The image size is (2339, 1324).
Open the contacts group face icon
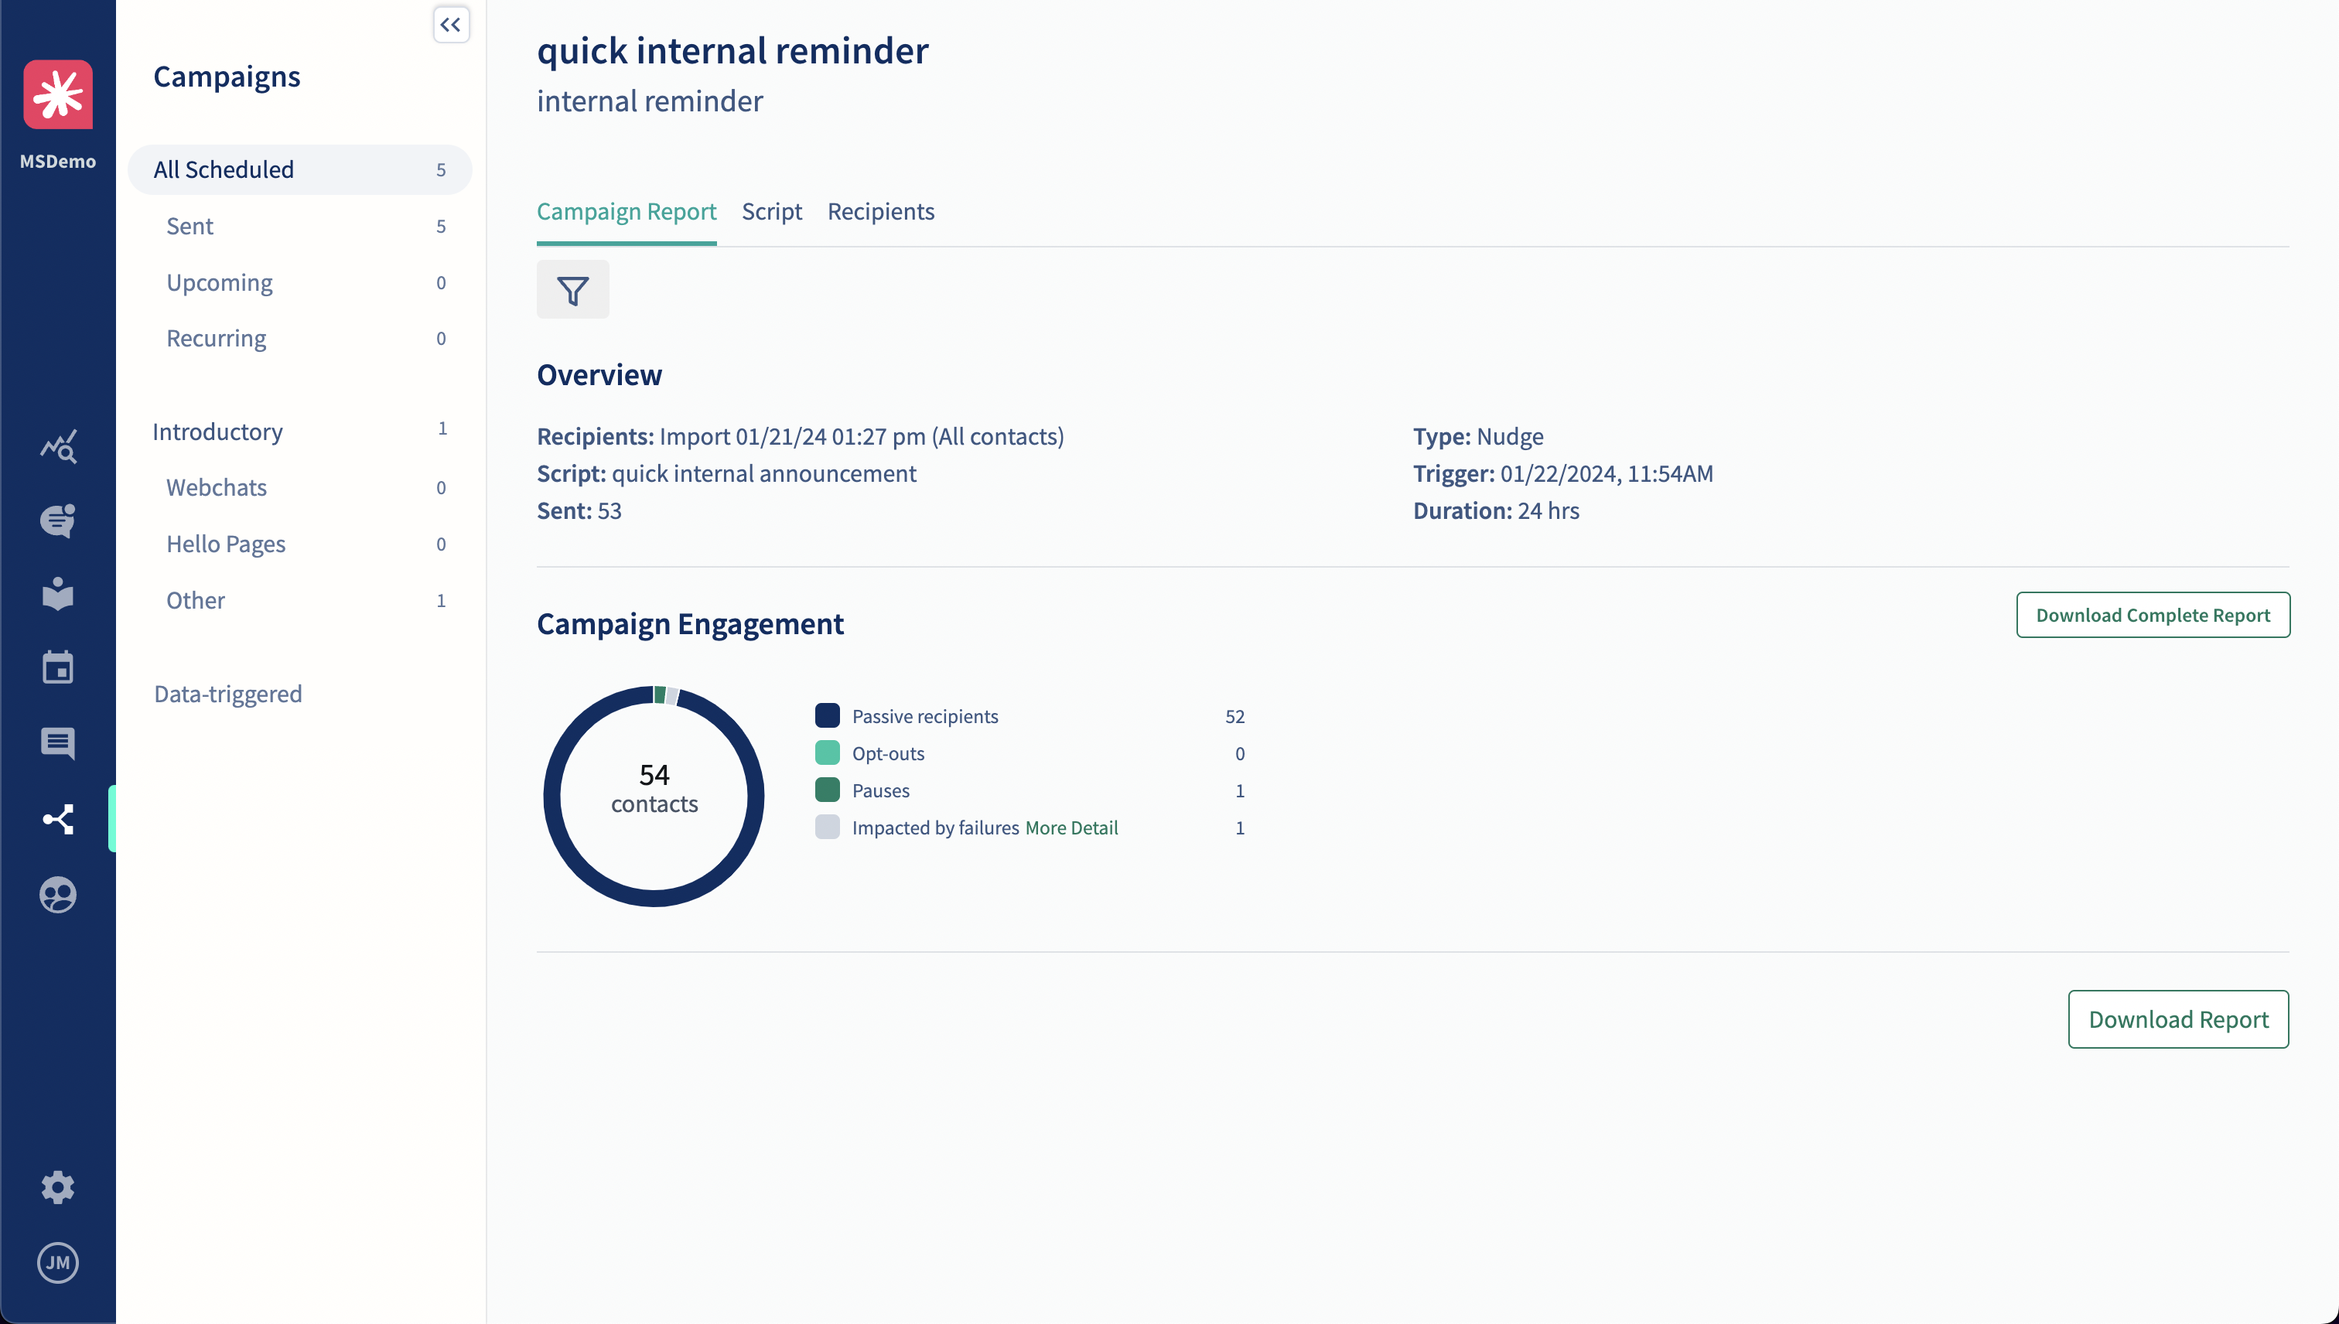click(x=57, y=895)
